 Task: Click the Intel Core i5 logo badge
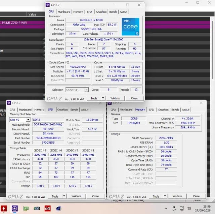click(130, 27)
